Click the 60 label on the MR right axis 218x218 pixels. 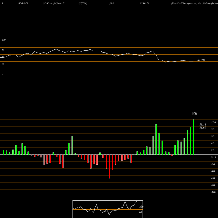click(213, 136)
